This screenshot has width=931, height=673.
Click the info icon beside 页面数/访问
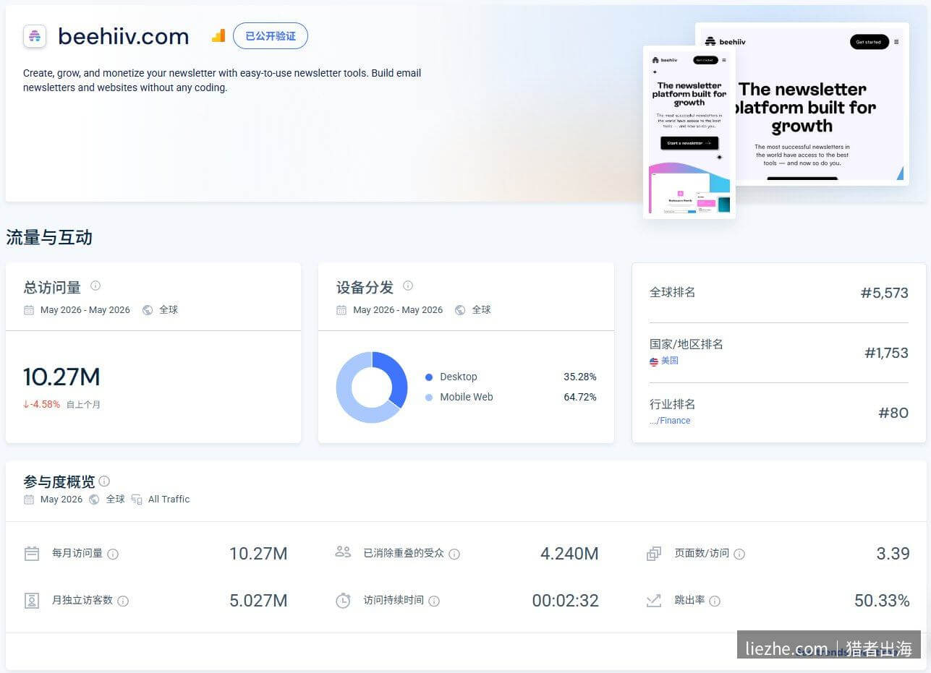click(x=739, y=554)
